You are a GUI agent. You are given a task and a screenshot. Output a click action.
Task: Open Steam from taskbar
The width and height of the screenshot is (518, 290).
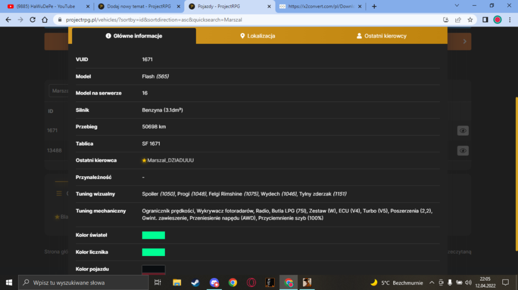click(195, 282)
